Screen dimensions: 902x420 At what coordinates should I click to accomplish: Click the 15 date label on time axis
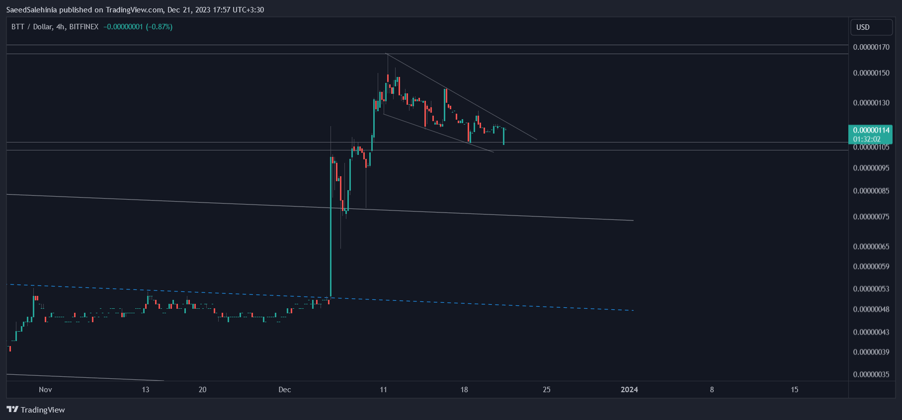[795, 390]
